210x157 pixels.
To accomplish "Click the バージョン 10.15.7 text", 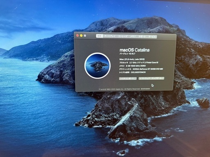I will pos(127,54).
